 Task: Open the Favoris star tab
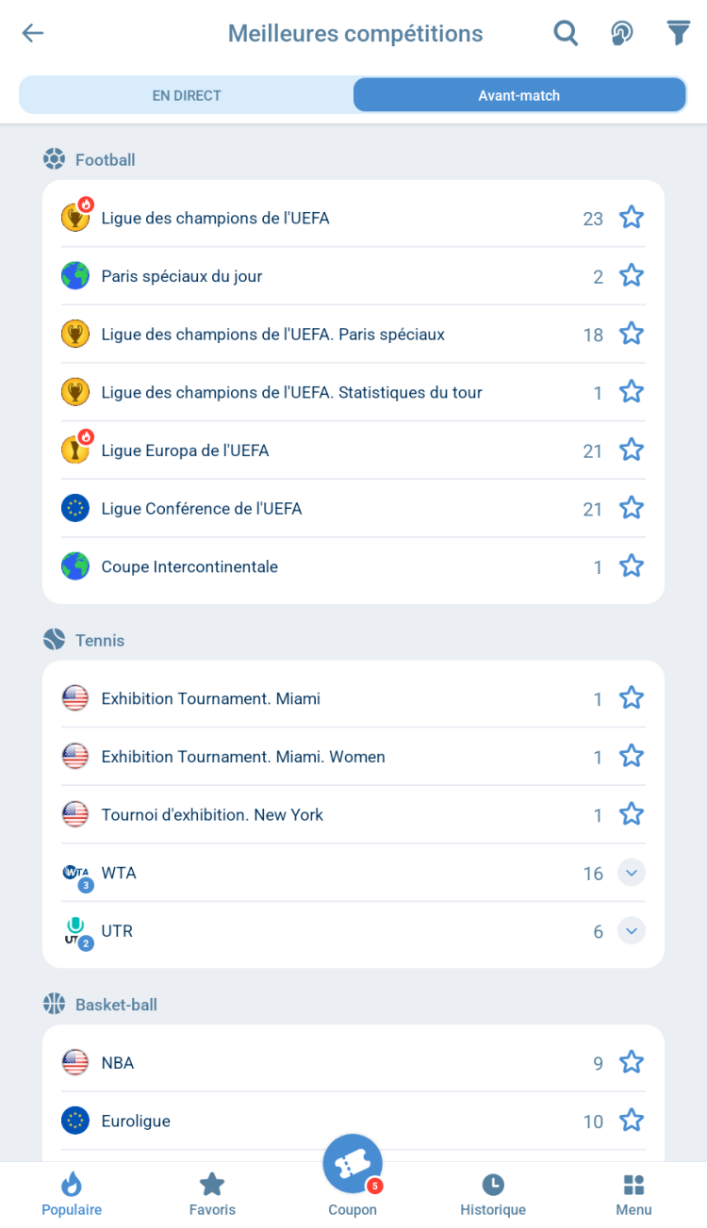[x=212, y=1185]
